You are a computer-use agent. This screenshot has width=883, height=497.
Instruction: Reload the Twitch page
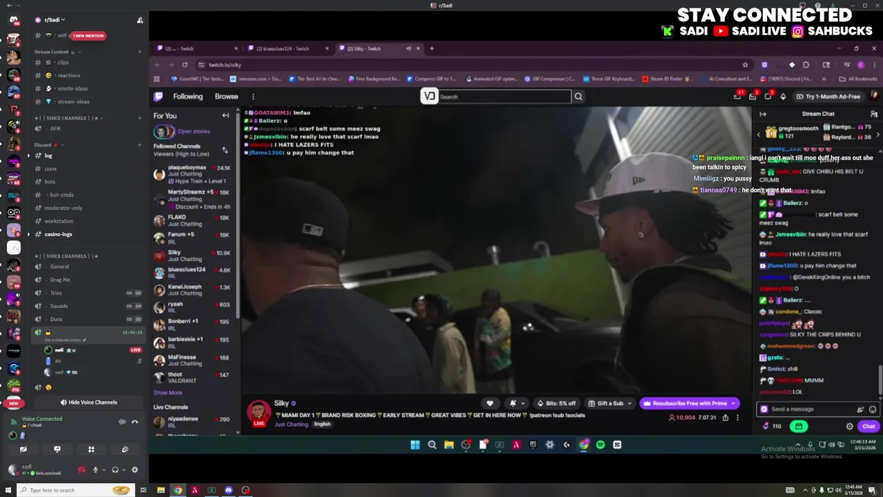pos(185,65)
